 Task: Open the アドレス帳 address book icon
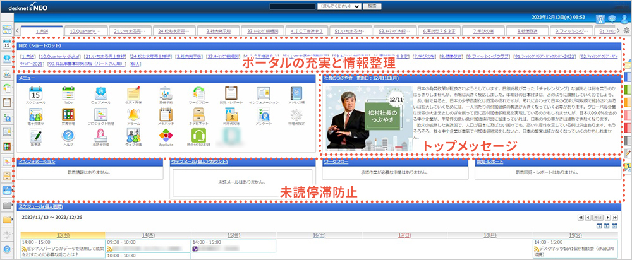(296, 93)
